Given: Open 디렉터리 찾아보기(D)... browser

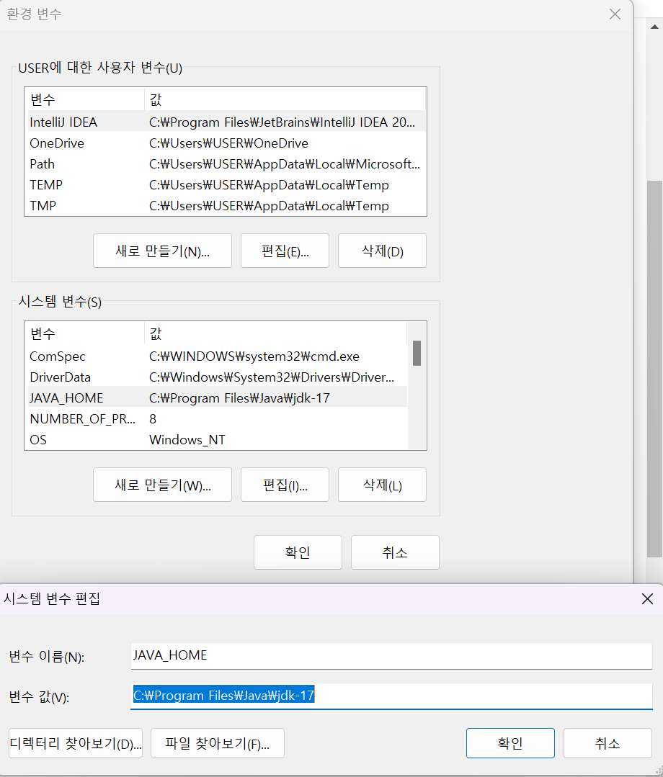Looking at the screenshot, I should tap(76, 743).
